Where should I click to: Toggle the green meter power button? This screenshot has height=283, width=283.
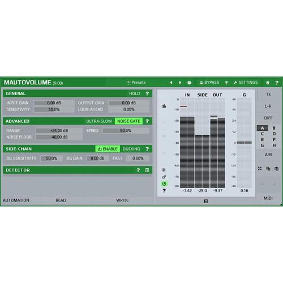[x=164, y=183]
